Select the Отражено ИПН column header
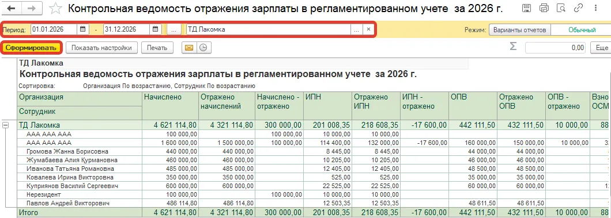Screen dimensions: 611x218 (376, 106)
